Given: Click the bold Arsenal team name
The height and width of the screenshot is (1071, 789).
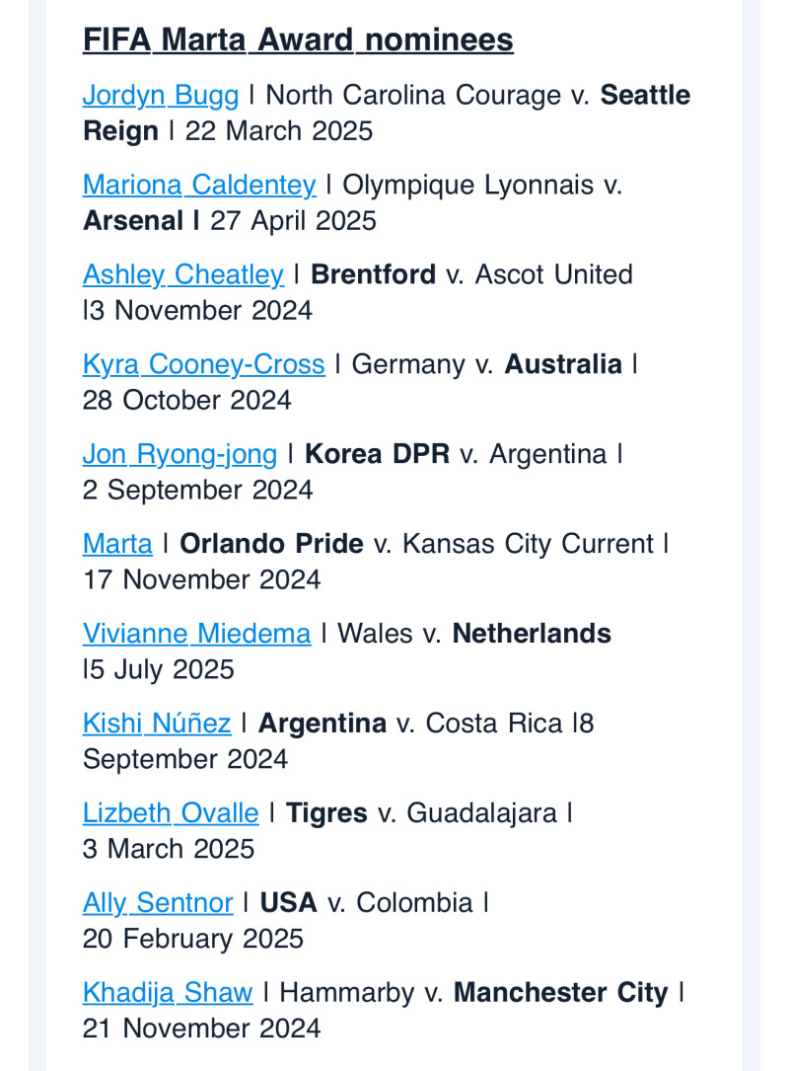Looking at the screenshot, I should click(133, 221).
